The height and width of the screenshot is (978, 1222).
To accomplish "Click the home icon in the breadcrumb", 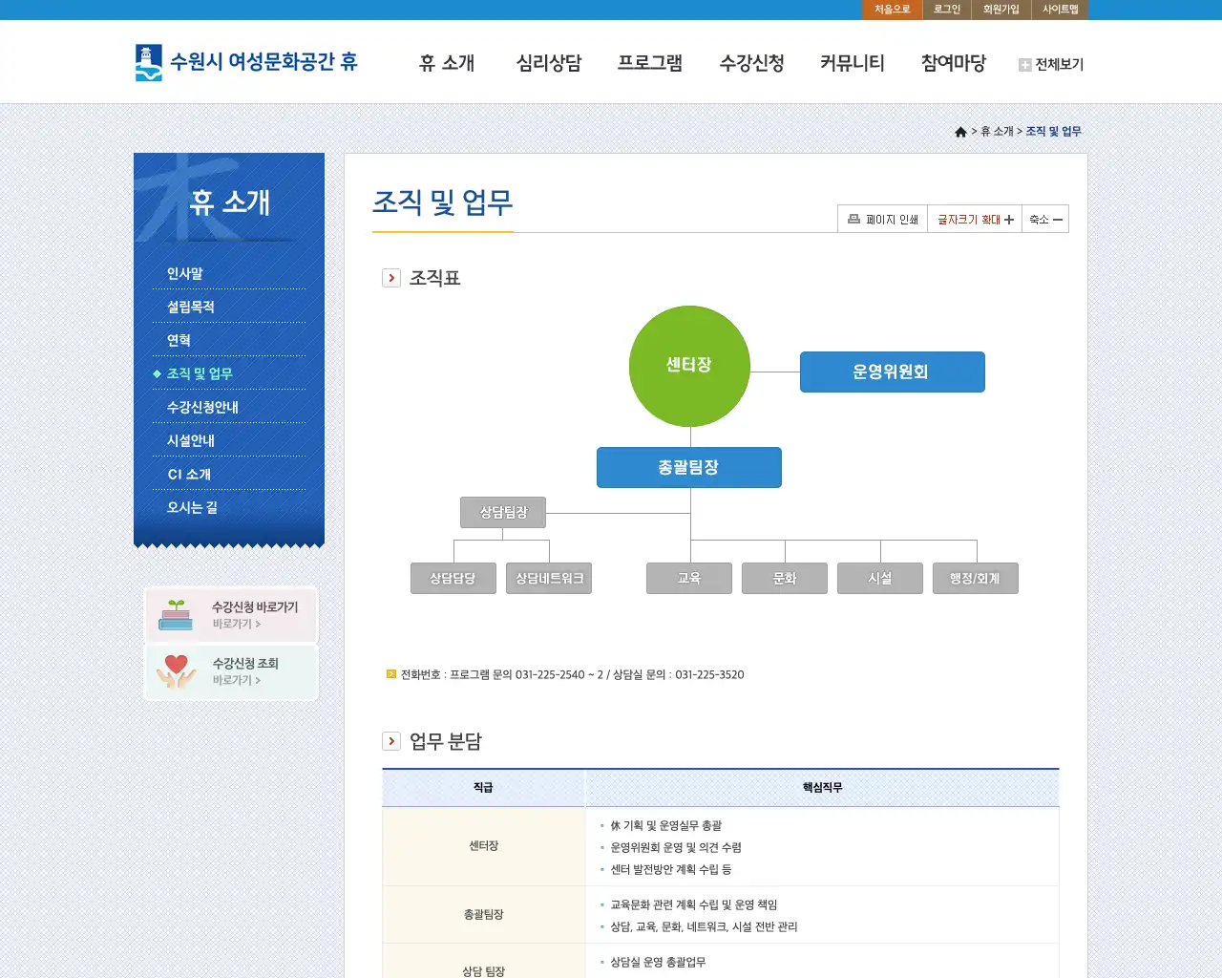I will [959, 131].
